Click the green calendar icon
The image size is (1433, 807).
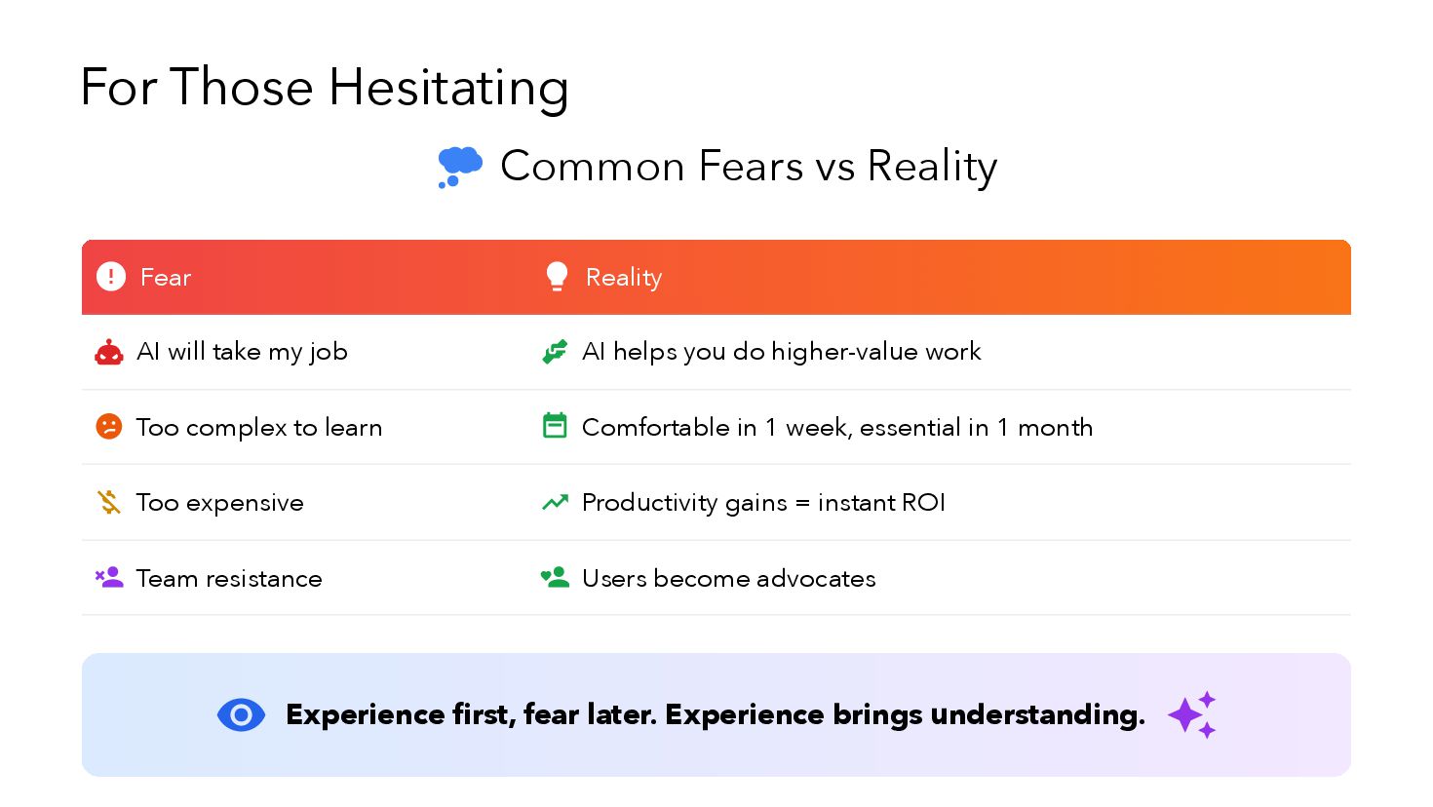click(x=555, y=426)
